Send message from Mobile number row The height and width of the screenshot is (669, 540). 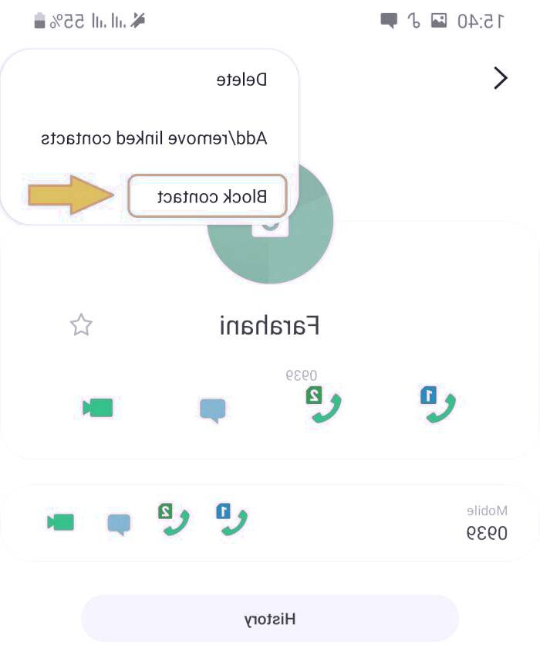119,525
